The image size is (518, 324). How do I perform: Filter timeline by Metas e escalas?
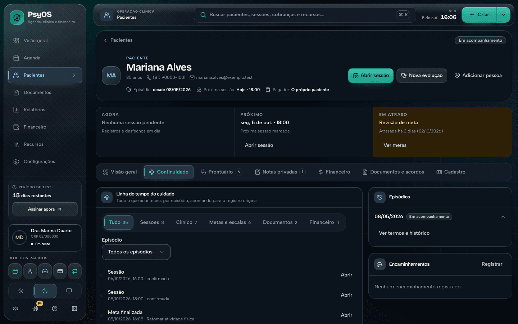[x=230, y=222]
